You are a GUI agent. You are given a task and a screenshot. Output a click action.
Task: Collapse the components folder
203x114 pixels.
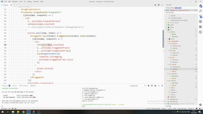pyautogui.click(x=174, y=41)
